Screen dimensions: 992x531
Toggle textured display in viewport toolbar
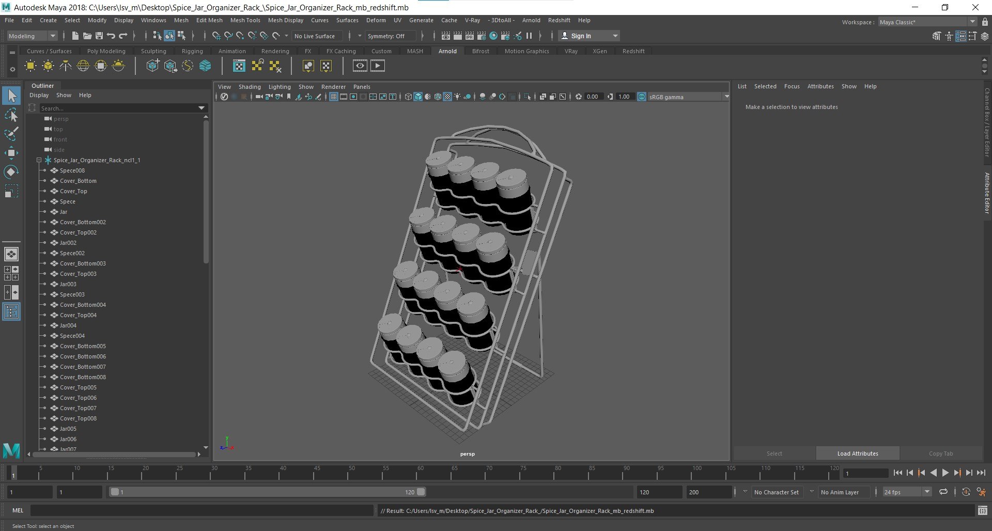[x=448, y=97]
